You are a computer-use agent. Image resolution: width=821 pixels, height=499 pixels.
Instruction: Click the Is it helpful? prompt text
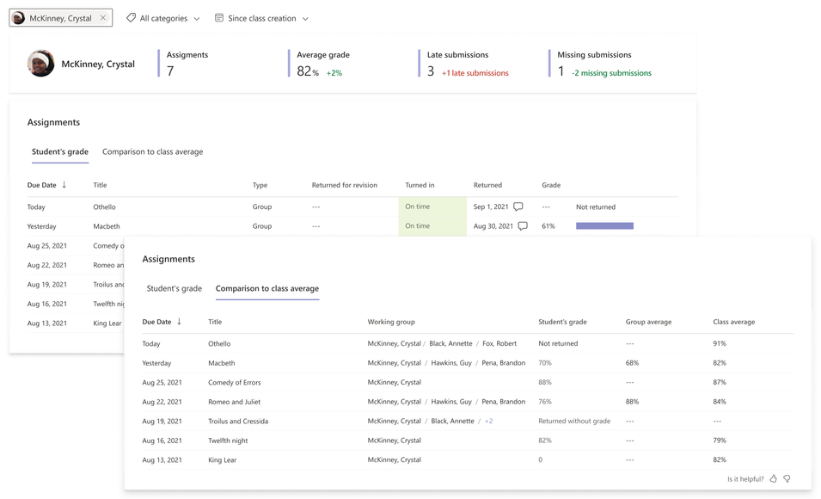coord(745,479)
